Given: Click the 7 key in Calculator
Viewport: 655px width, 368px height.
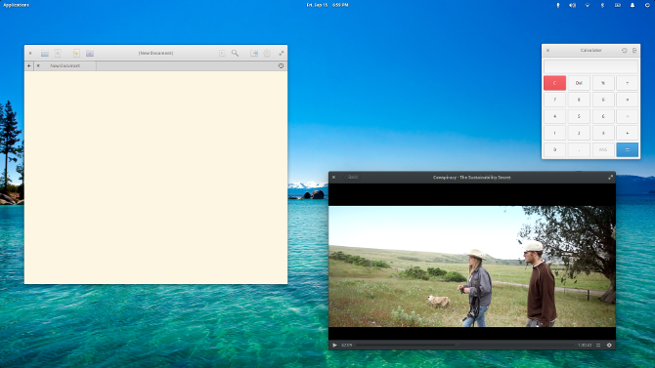Looking at the screenshot, I should click(x=554, y=100).
